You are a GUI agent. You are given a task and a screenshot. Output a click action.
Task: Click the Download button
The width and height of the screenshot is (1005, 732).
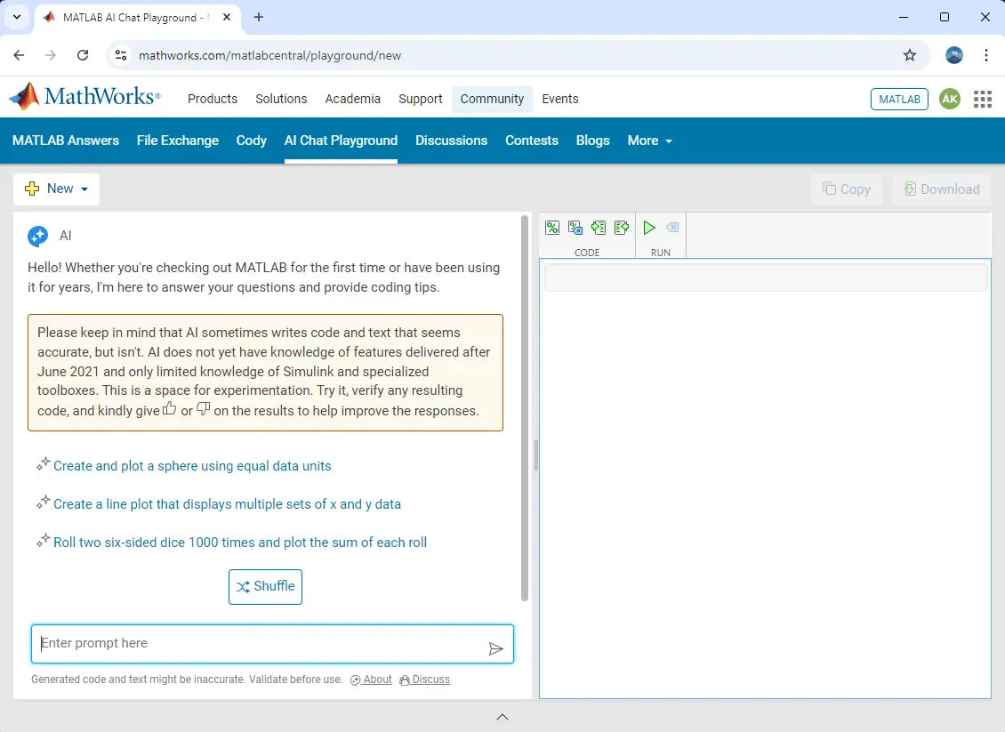[942, 189]
